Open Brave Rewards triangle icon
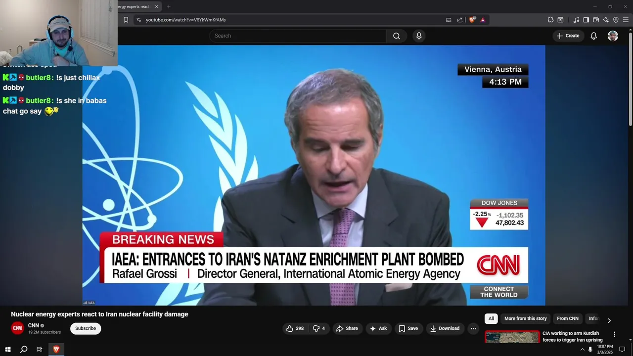 tap(483, 20)
